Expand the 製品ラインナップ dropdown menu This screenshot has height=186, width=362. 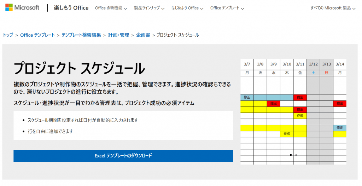(x=149, y=8)
